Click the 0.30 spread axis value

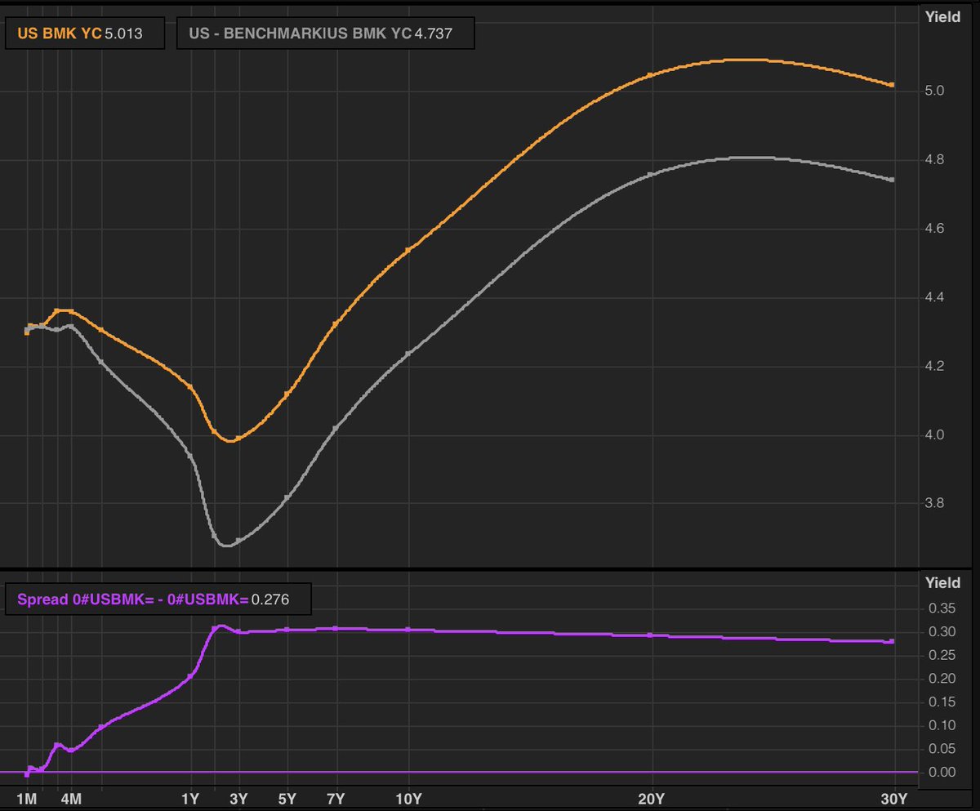pyautogui.click(x=942, y=631)
